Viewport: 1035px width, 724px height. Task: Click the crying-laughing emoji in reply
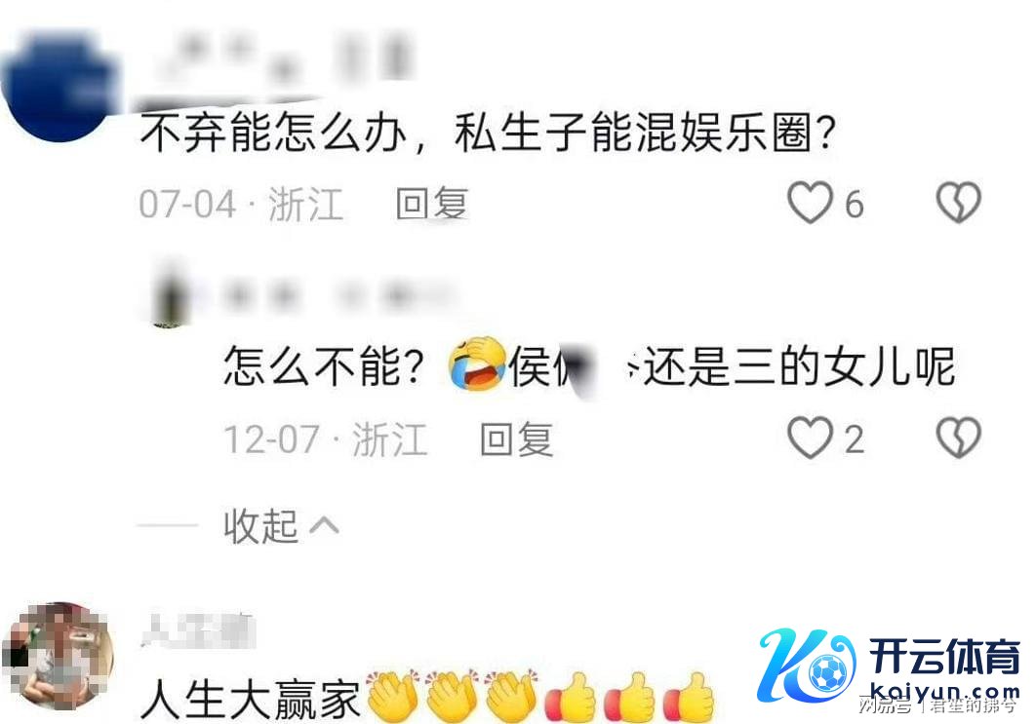coord(477,364)
